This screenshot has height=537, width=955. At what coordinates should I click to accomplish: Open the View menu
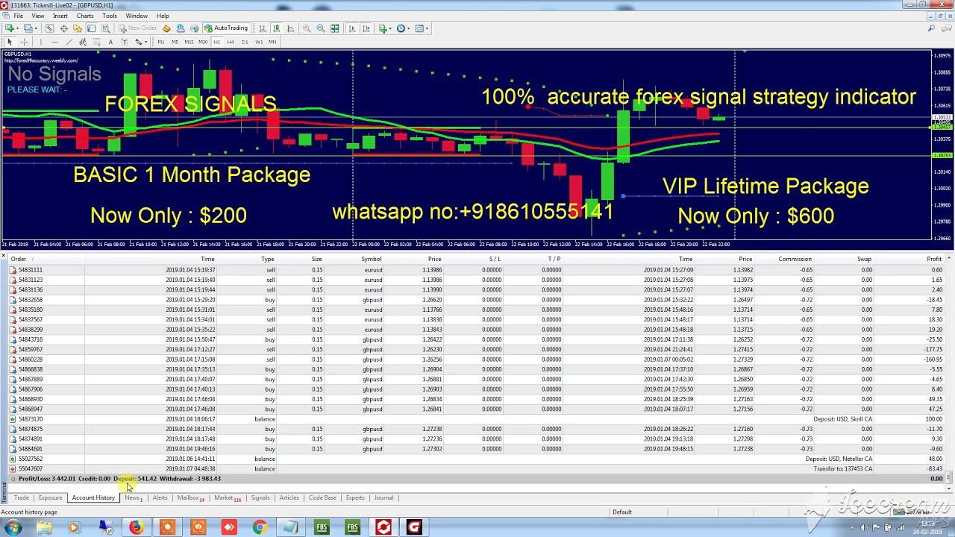(x=37, y=16)
